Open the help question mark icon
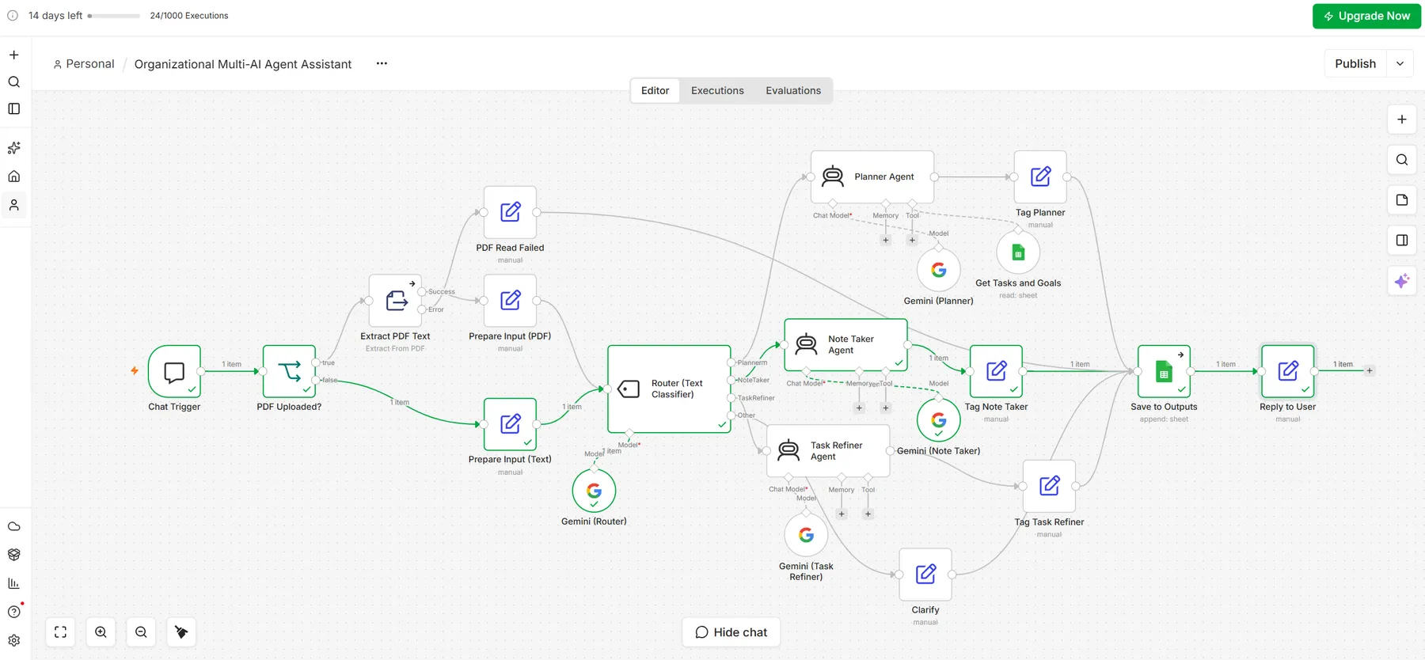This screenshot has width=1425, height=660. pyautogui.click(x=13, y=612)
